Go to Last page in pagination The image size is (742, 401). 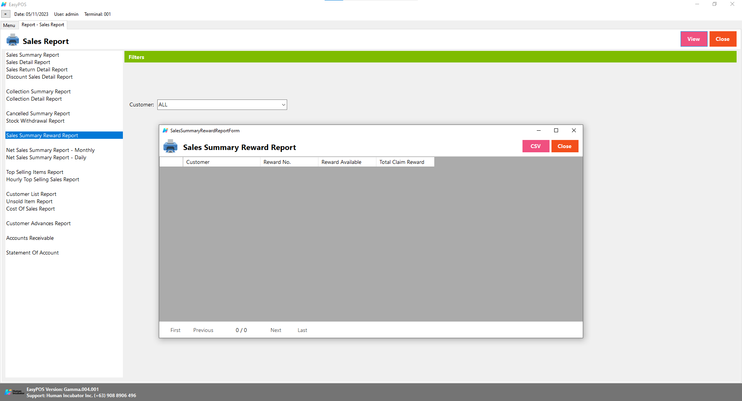302,330
